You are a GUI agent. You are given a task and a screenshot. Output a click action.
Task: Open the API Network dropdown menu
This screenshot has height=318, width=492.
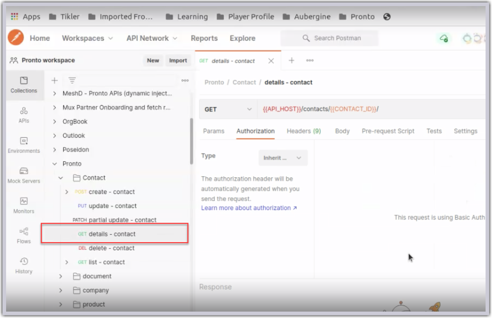click(152, 38)
